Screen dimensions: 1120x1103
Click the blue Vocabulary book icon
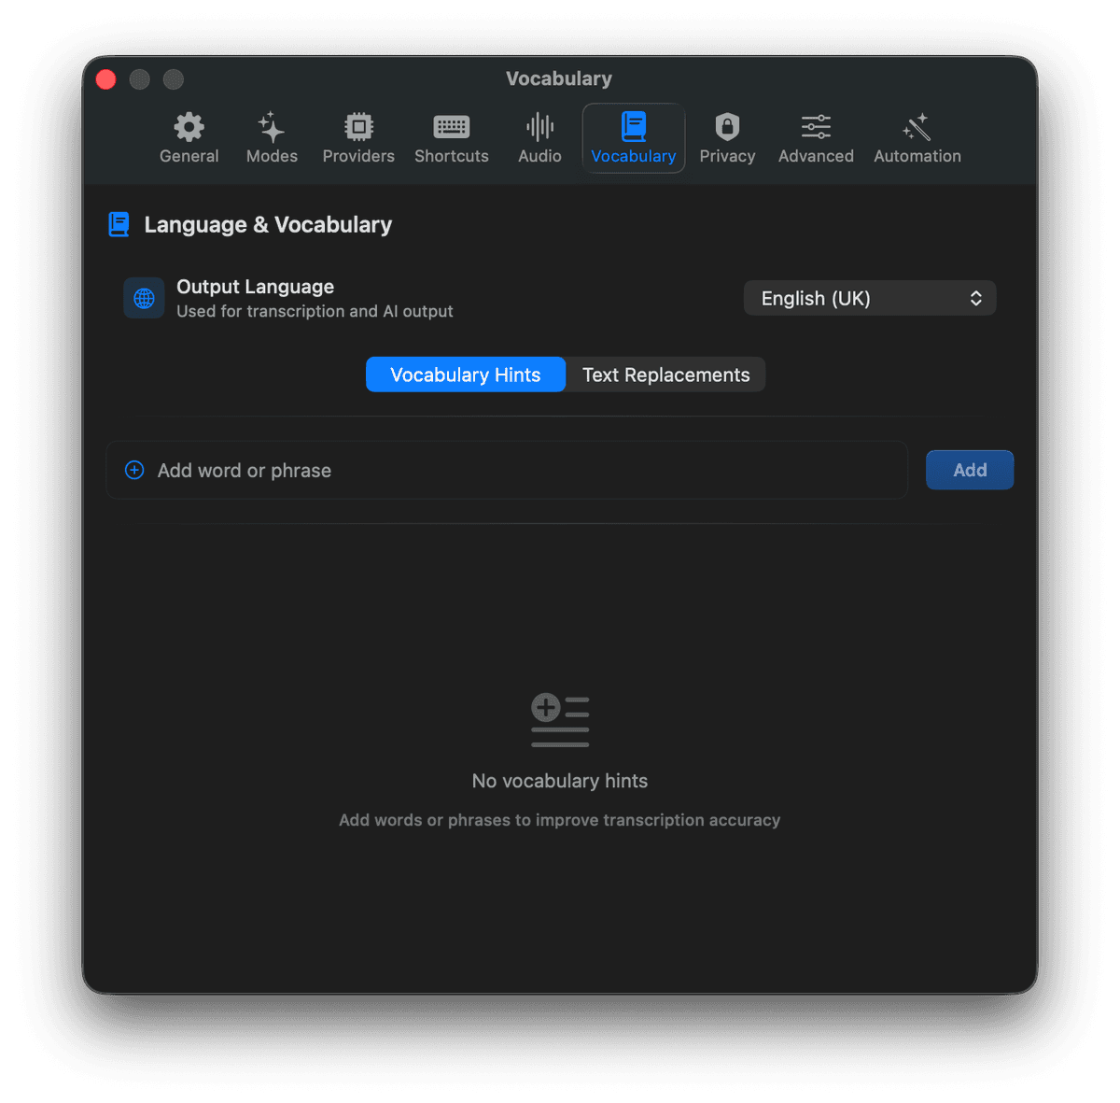pos(633,127)
